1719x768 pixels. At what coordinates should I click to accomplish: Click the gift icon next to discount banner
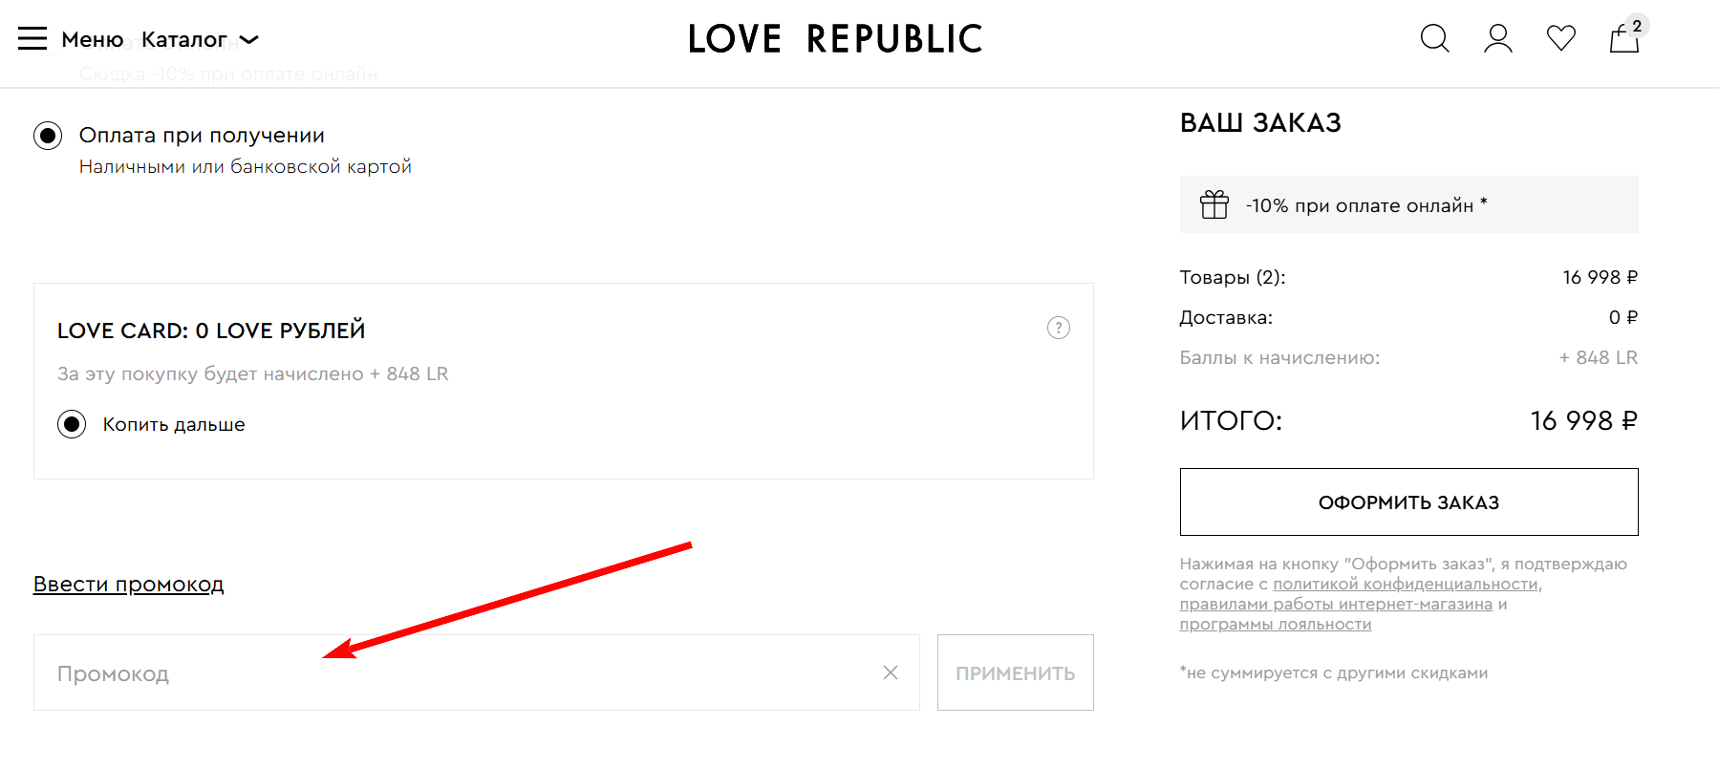click(x=1214, y=204)
